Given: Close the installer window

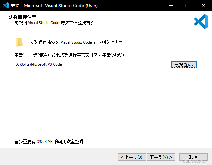Looking at the screenshot, I should click(x=203, y=5).
